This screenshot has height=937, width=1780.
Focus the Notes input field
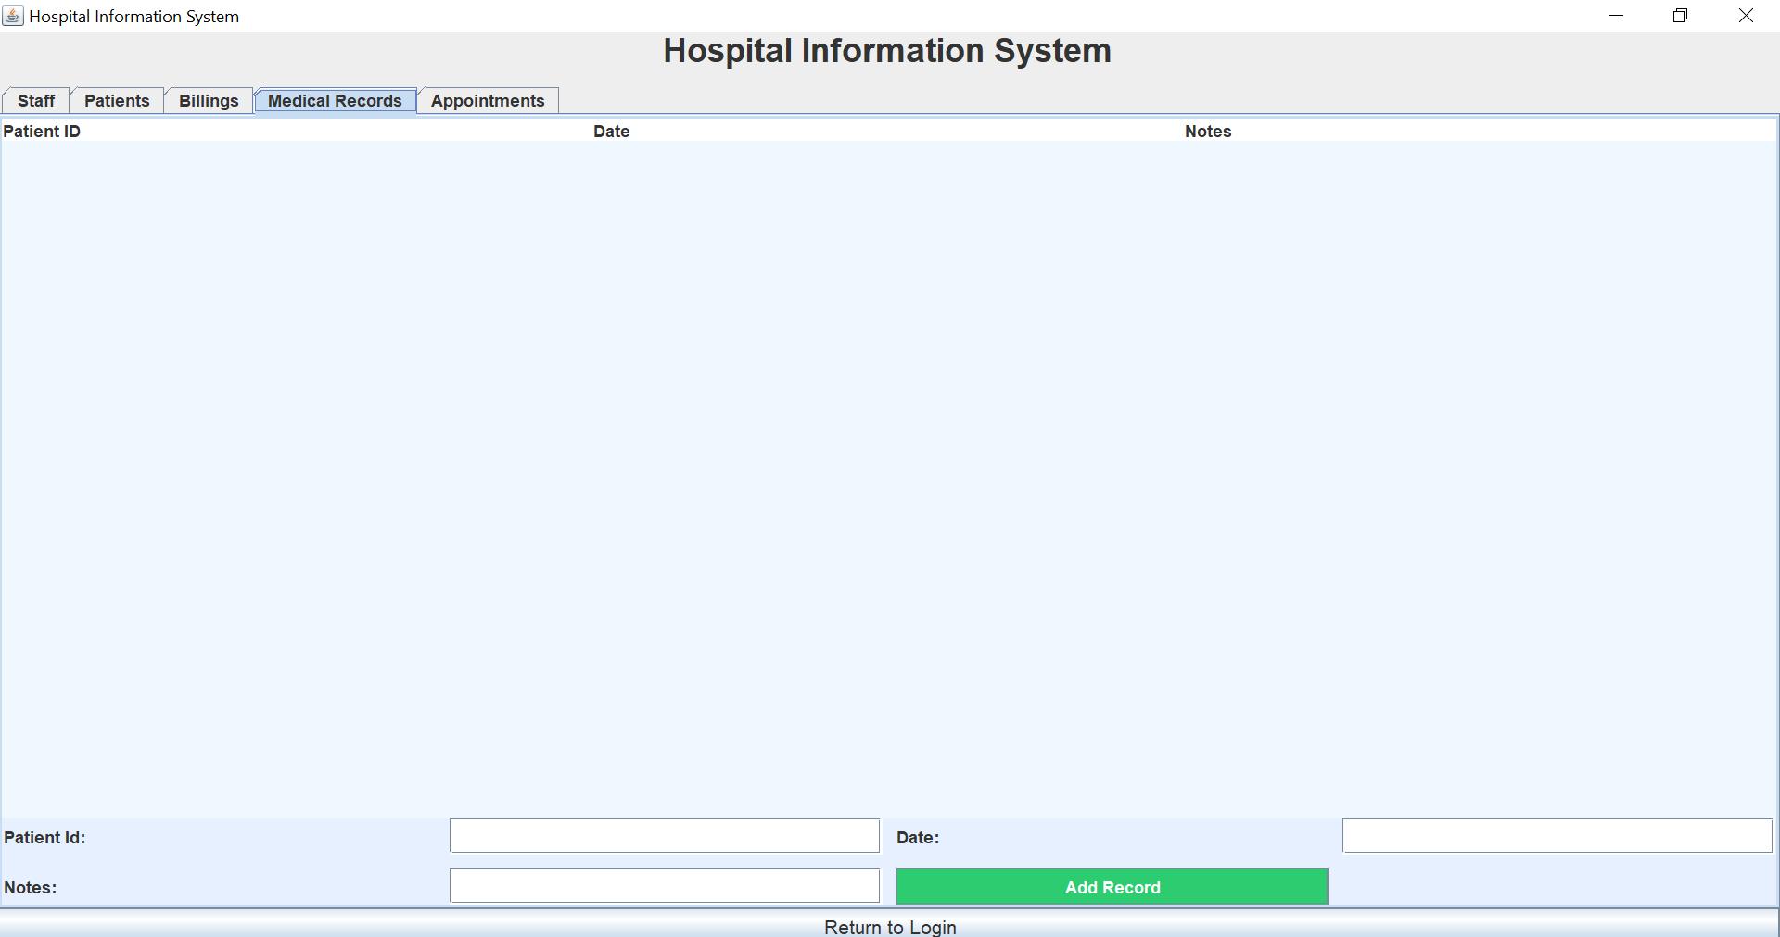tap(665, 886)
